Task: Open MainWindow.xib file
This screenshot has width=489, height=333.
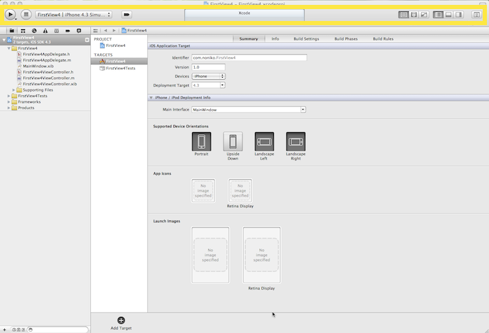Action: [38, 66]
